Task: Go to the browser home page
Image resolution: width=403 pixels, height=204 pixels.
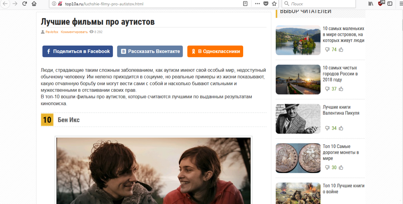Action: (x=34, y=4)
